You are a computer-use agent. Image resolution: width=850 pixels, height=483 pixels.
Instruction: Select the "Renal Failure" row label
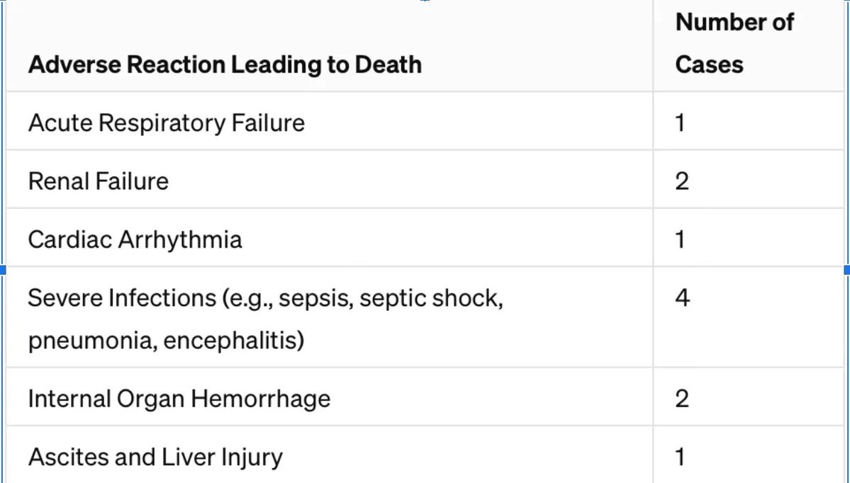pos(99,181)
